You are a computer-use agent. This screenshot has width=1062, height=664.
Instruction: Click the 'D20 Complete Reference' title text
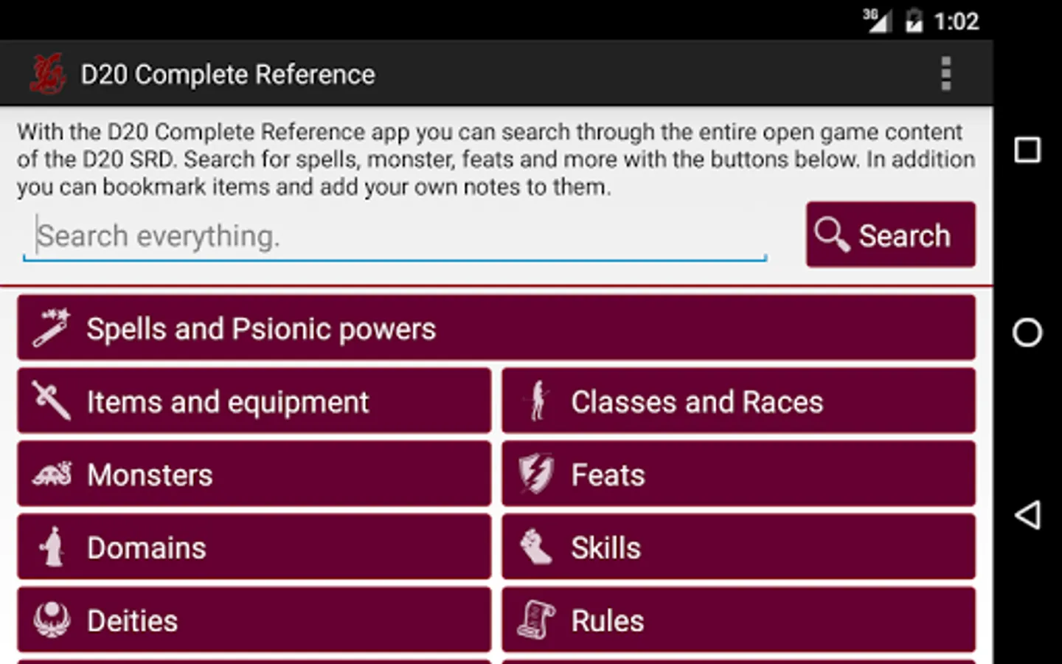228,75
